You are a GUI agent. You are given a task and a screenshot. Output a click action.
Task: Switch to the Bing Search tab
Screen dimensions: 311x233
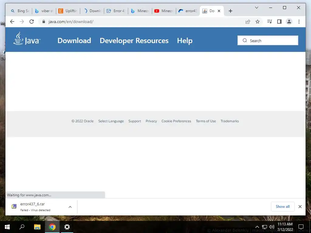coord(20,11)
